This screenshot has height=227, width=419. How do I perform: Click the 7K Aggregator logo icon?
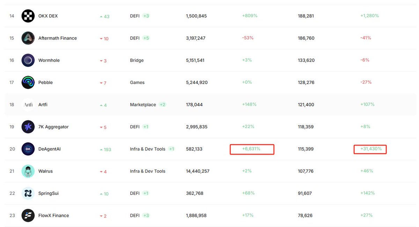coord(28,127)
